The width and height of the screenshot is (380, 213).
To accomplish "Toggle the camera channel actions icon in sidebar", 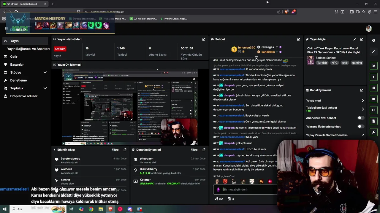I will (x=373, y=121).
